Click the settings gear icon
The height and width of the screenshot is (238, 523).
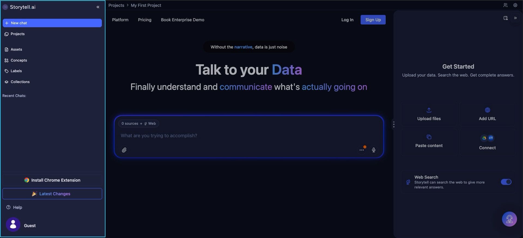tap(515, 5)
